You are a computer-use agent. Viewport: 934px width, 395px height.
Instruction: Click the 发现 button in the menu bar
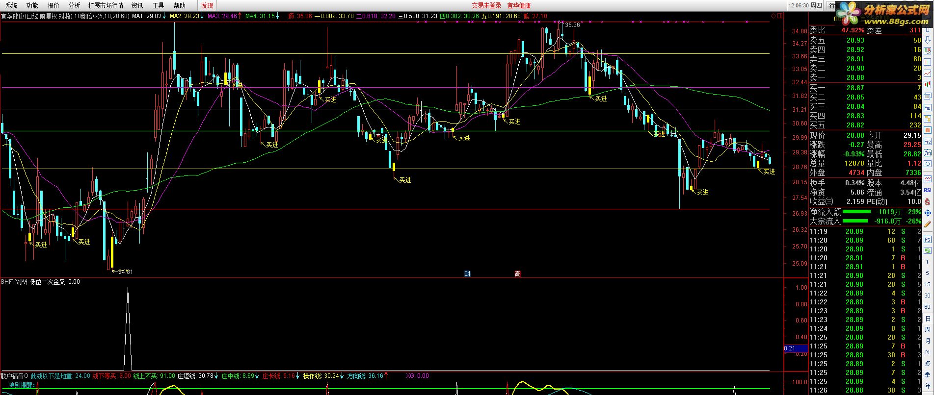[x=207, y=5]
